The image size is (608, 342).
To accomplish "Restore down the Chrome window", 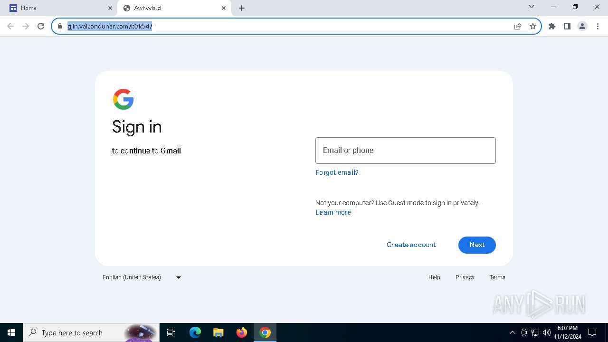I will (x=575, y=7).
